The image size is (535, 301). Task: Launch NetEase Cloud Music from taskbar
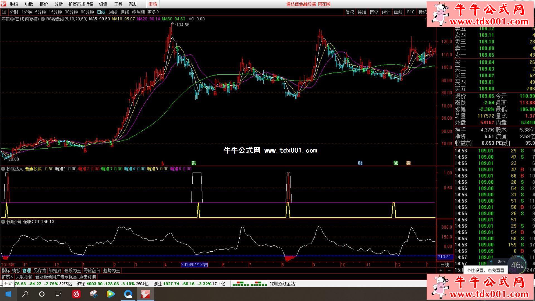(x=76, y=294)
